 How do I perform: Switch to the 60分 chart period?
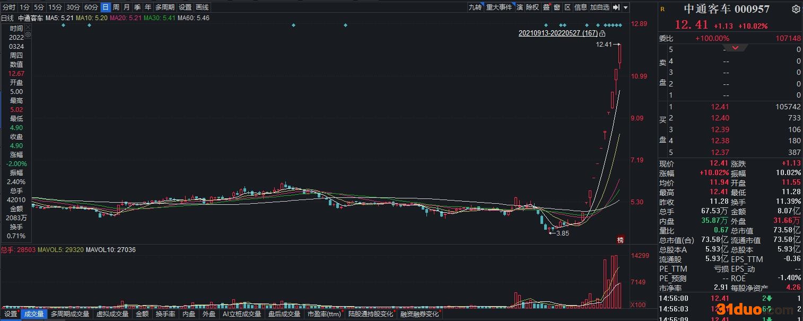[x=91, y=7]
